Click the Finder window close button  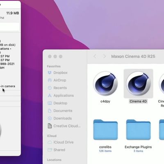point(50,57)
